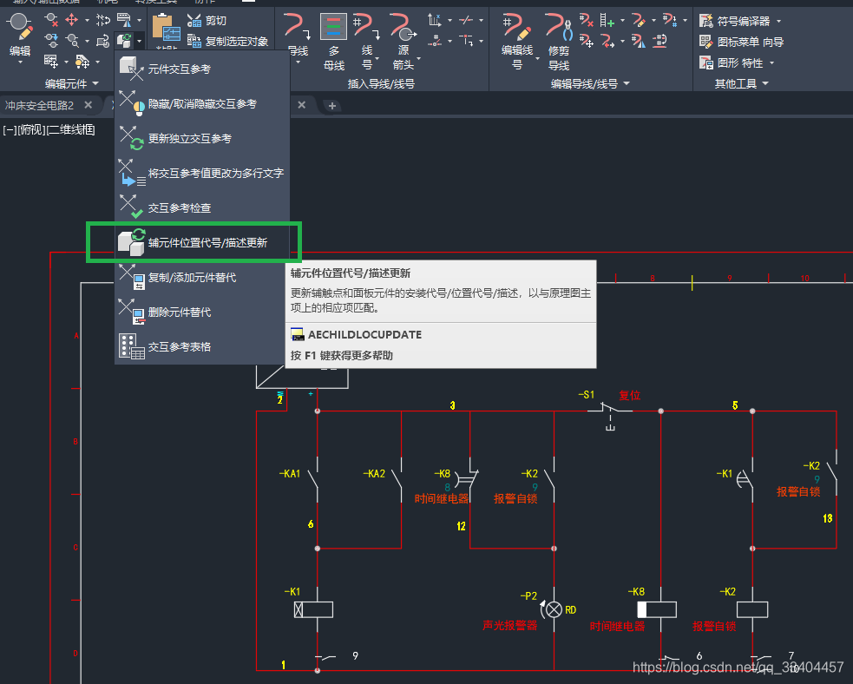Click the large 编辑 (Edit component) icon
Image resolution: width=853 pixels, height=684 pixels.
(20, 26)
